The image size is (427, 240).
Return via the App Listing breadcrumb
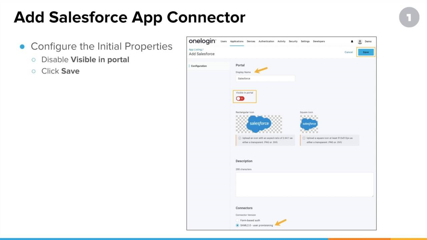tap(195, 49)
